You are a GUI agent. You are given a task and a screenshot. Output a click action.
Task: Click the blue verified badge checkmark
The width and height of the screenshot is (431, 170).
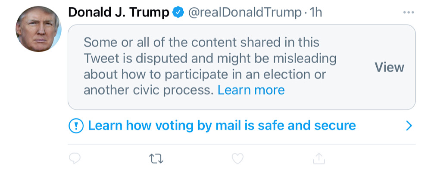(x=178, y=12)
